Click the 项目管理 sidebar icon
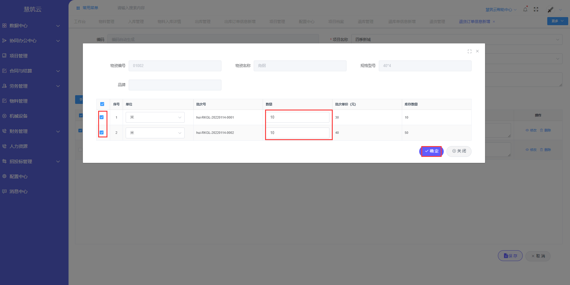This screenshot has height=285, width=570. pos(4,56)
